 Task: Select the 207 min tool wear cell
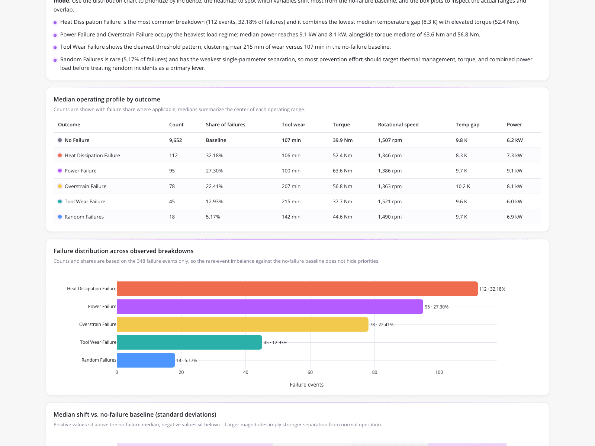[291, 186]
